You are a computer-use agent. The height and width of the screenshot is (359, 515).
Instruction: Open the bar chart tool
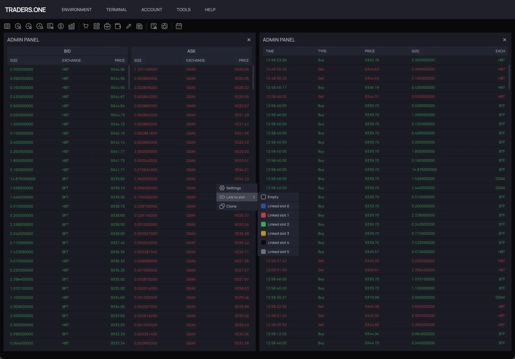[x=71, y=26]
